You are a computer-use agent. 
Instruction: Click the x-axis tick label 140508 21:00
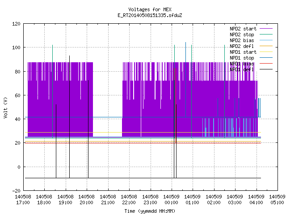108,200
